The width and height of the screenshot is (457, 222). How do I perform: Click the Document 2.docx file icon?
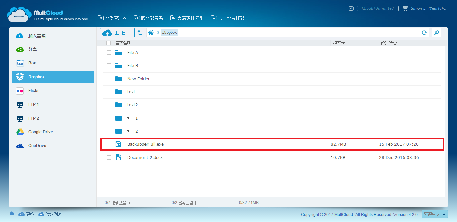click(118, 158)
